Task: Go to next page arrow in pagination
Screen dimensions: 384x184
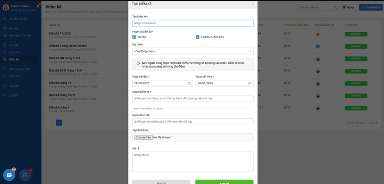Action: point(65,123)
